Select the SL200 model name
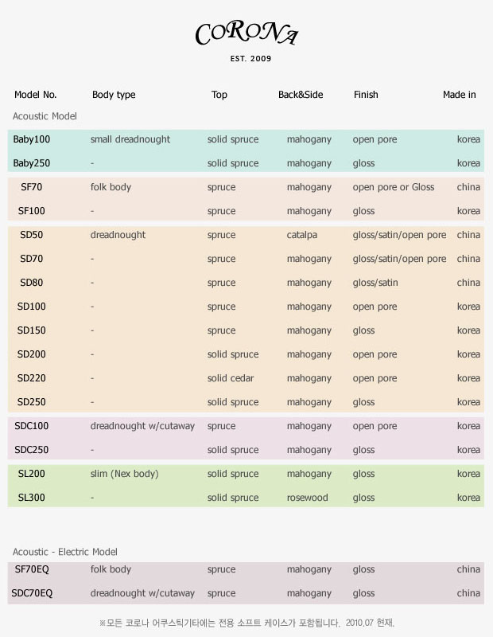The image size is (493, 637). tap(31, 474)
